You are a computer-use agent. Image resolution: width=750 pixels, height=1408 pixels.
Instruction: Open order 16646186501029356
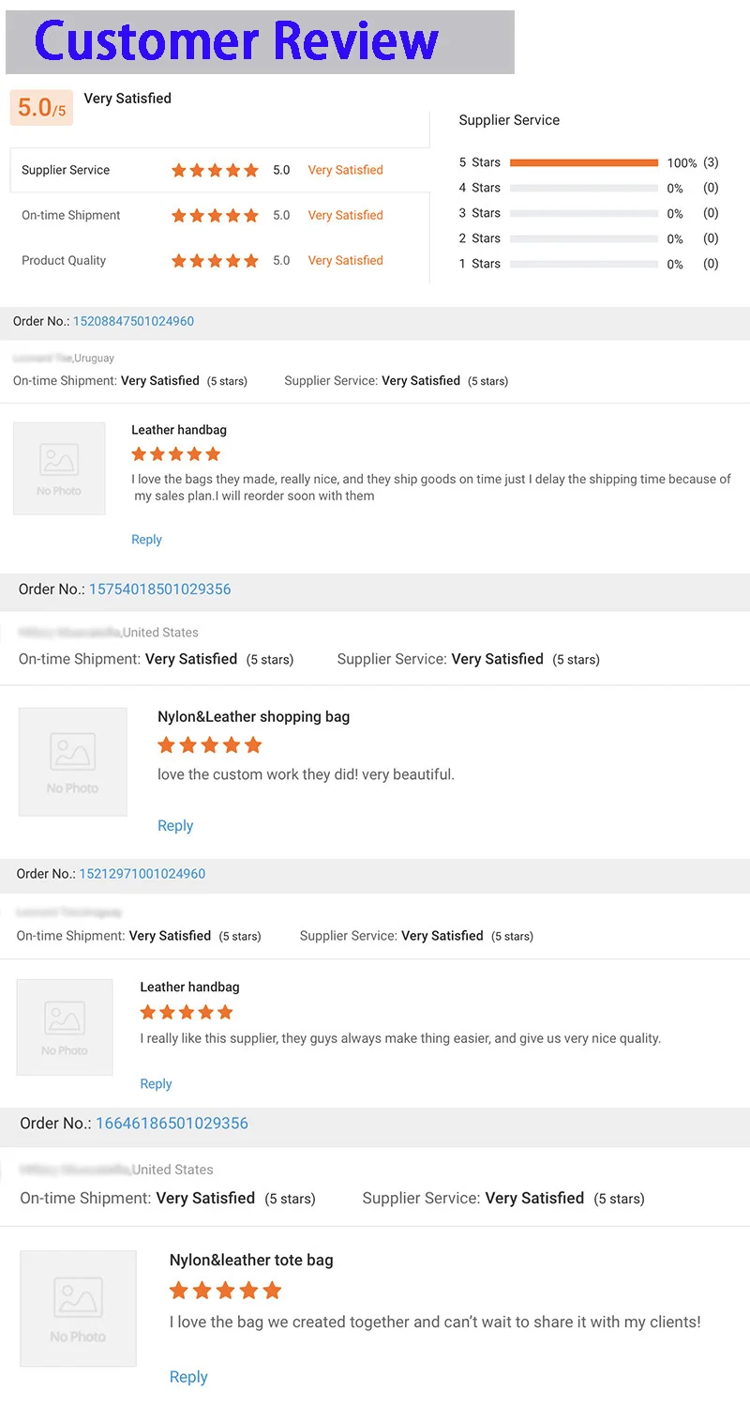(172, 1123)
